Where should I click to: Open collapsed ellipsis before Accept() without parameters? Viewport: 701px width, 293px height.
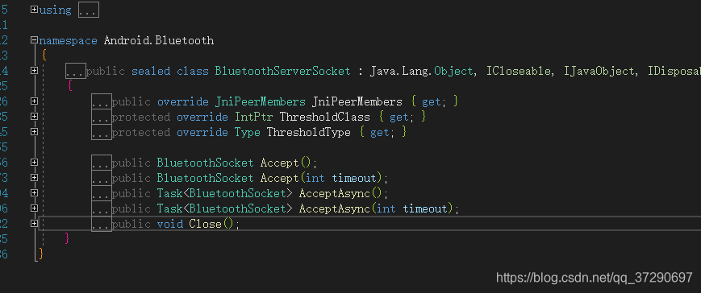coord(102,163)
